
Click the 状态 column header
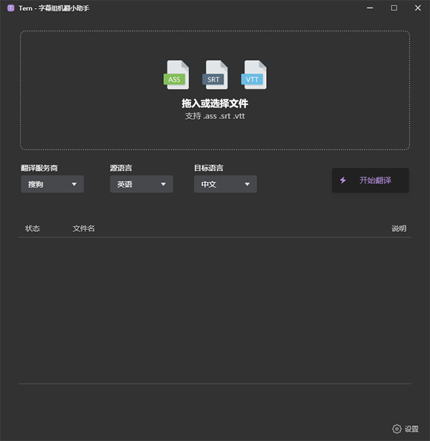33,229
